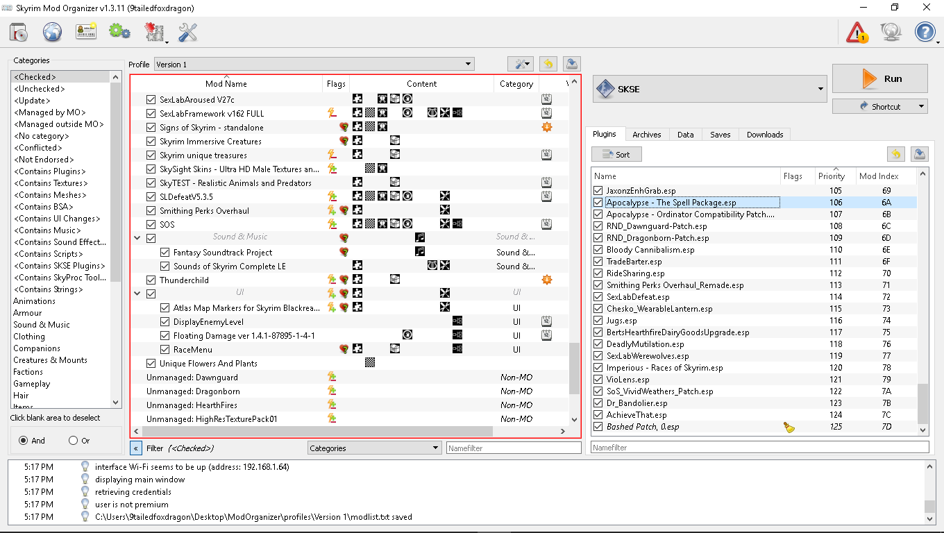Screen dimensions: 944x533
Task: Click the Sort plugins button
Action: pyautogui.click(x=616, y=154)
